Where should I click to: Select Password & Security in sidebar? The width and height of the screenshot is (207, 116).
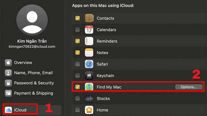coord(34,83)
